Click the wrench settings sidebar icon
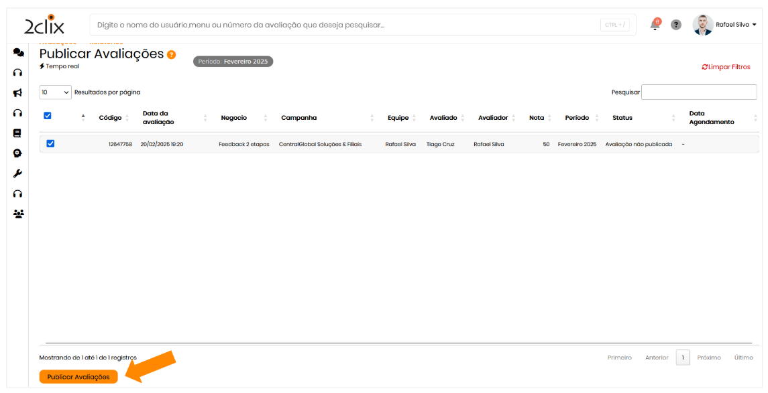Viewport: 768px width, 393px height. [x=18, y=173]
